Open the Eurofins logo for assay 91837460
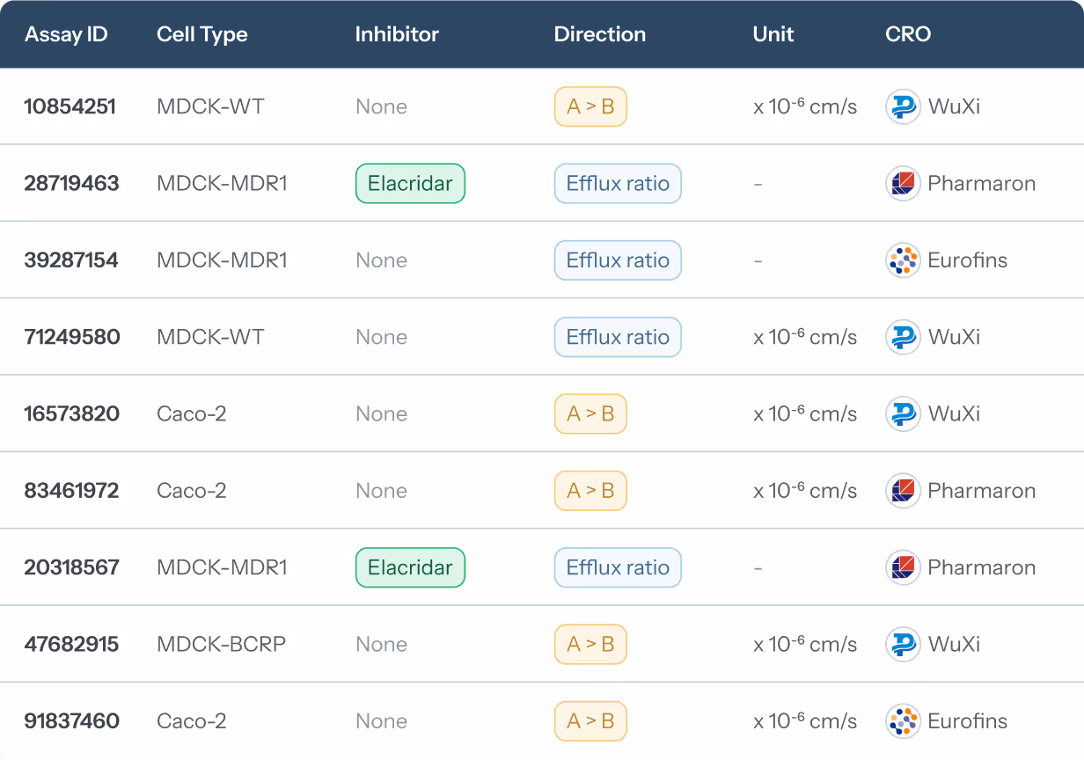 point(902,721)
